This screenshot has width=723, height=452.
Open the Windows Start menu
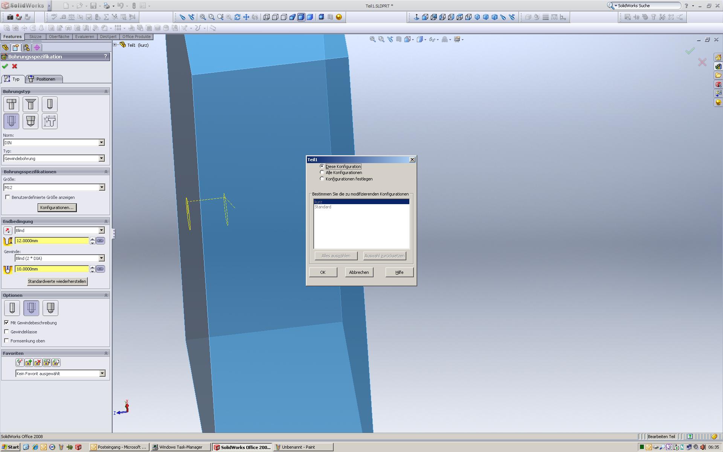point(11,447)
